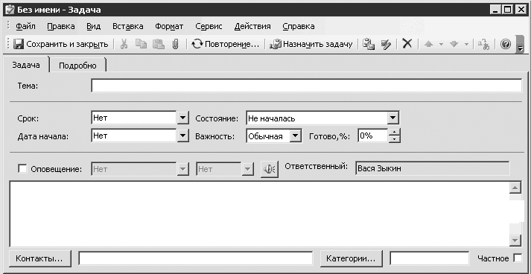Open the Состояние status dropdown

click(x=392, y=118)
